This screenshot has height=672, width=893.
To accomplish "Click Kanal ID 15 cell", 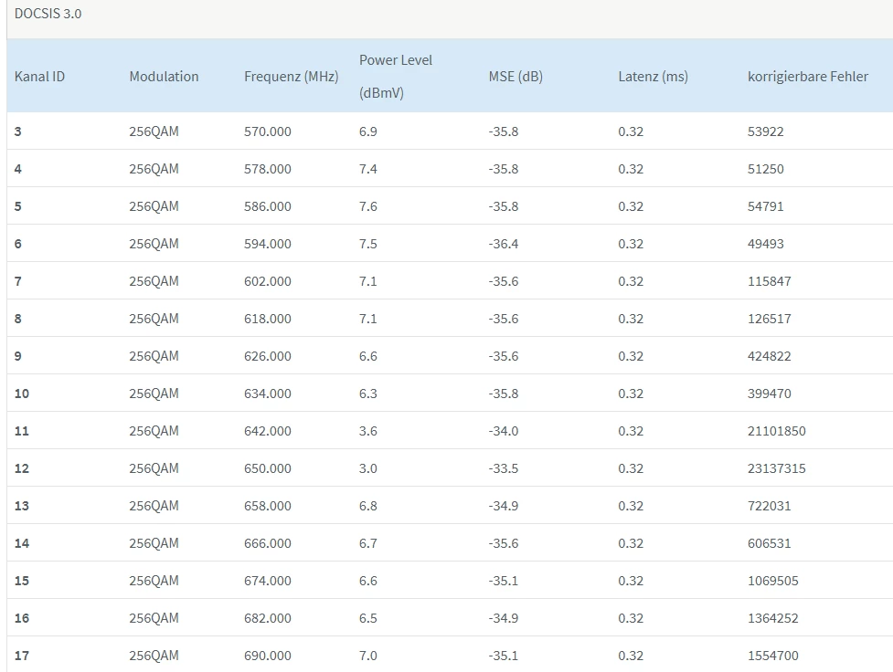I will tap(22, 581).
